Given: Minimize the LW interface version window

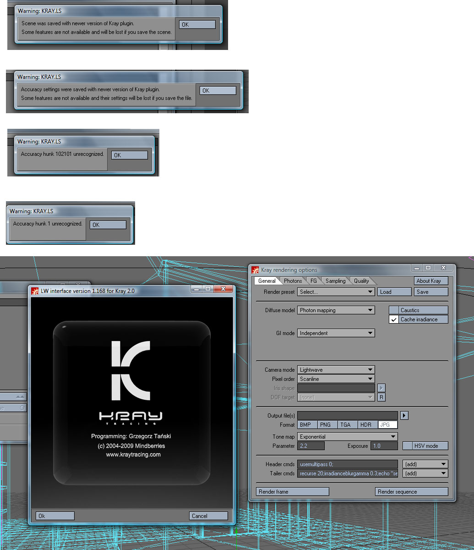Looking at the screenshot, I should tap(196, 289).
